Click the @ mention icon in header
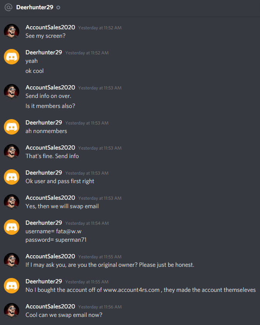 coord(8,7)
